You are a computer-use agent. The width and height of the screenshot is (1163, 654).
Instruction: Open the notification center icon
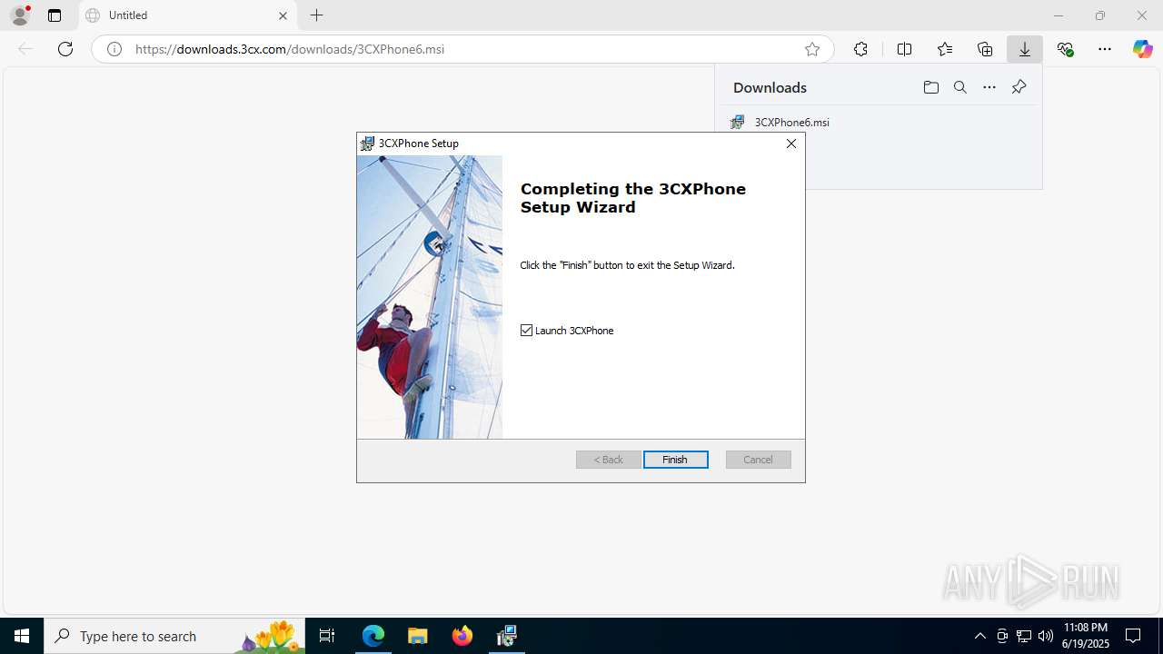point(1133,636)
